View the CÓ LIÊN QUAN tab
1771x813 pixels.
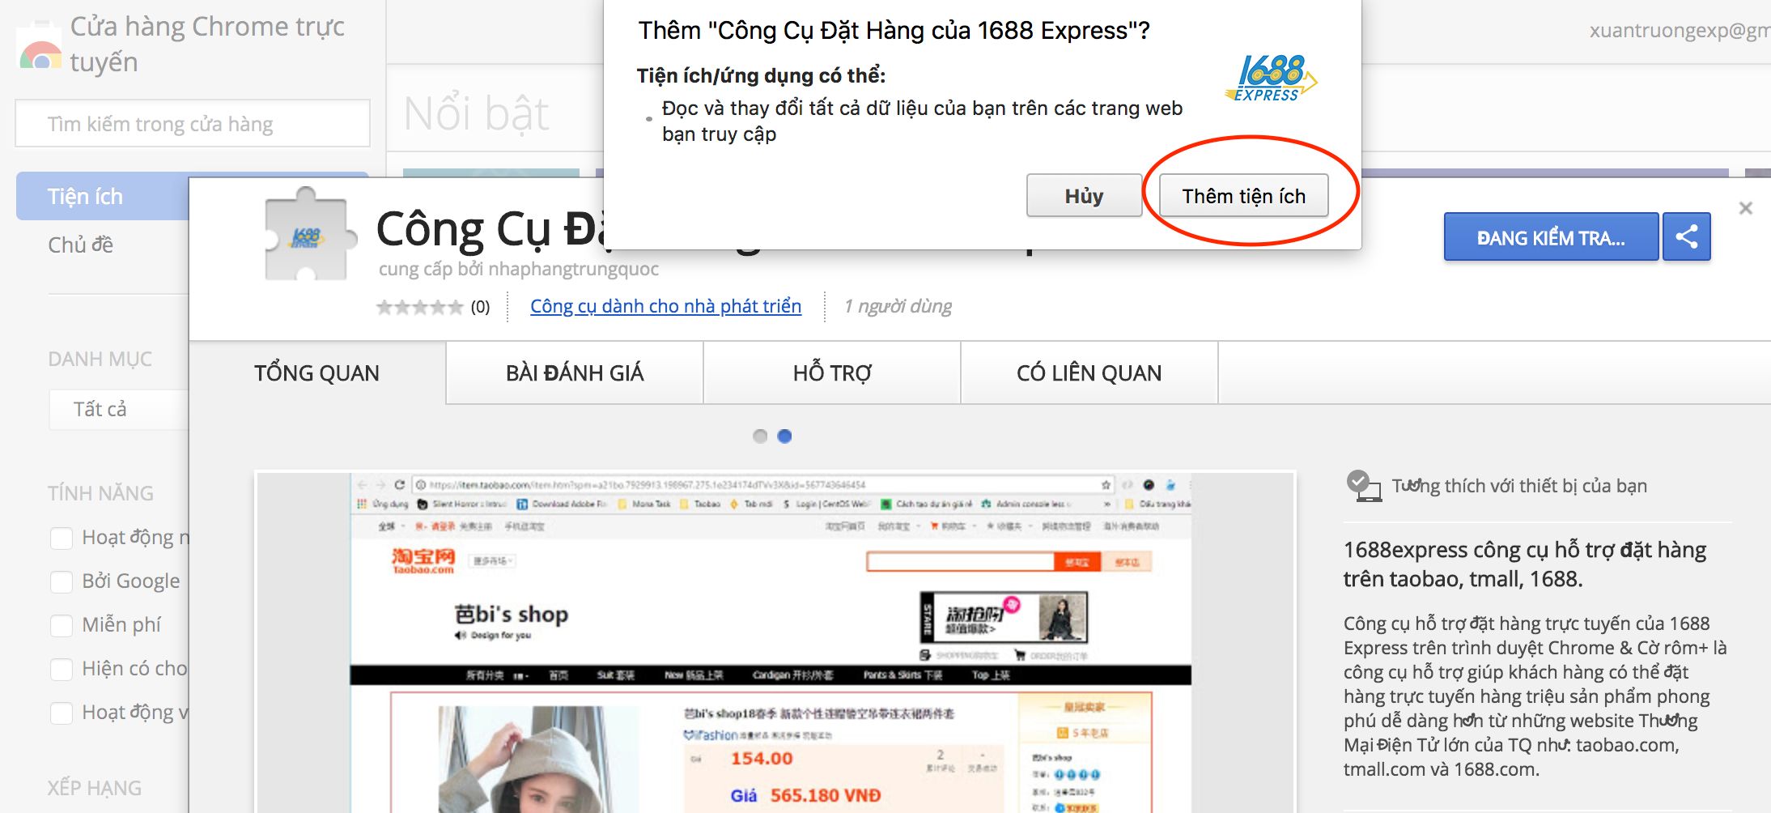click(x=1089, y=373)
